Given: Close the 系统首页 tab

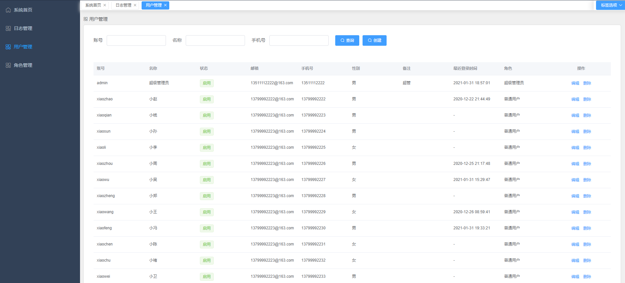Looking at the screenshot, I should (105, 5).
